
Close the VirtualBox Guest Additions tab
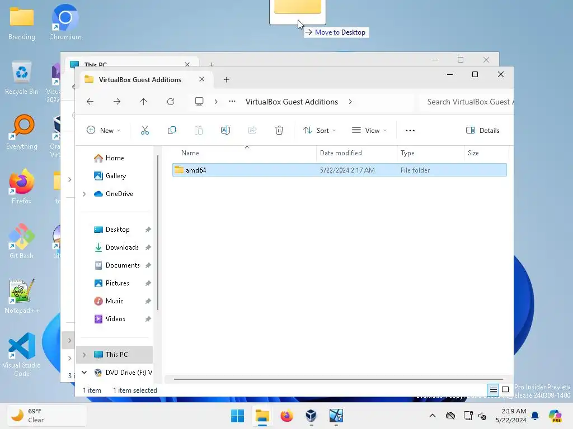[x=201, y=79]
